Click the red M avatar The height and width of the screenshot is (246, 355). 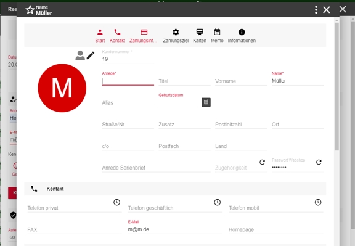pyautogui.click(x=62, y=88)
